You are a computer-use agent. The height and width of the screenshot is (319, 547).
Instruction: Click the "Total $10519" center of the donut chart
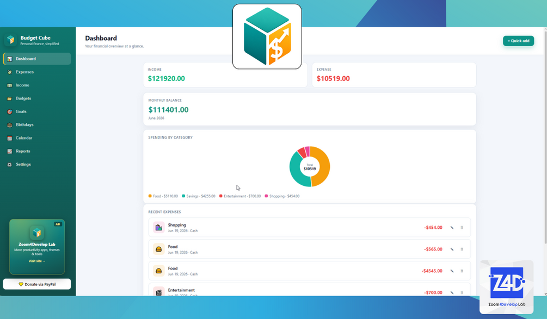(x=310, y=167)
